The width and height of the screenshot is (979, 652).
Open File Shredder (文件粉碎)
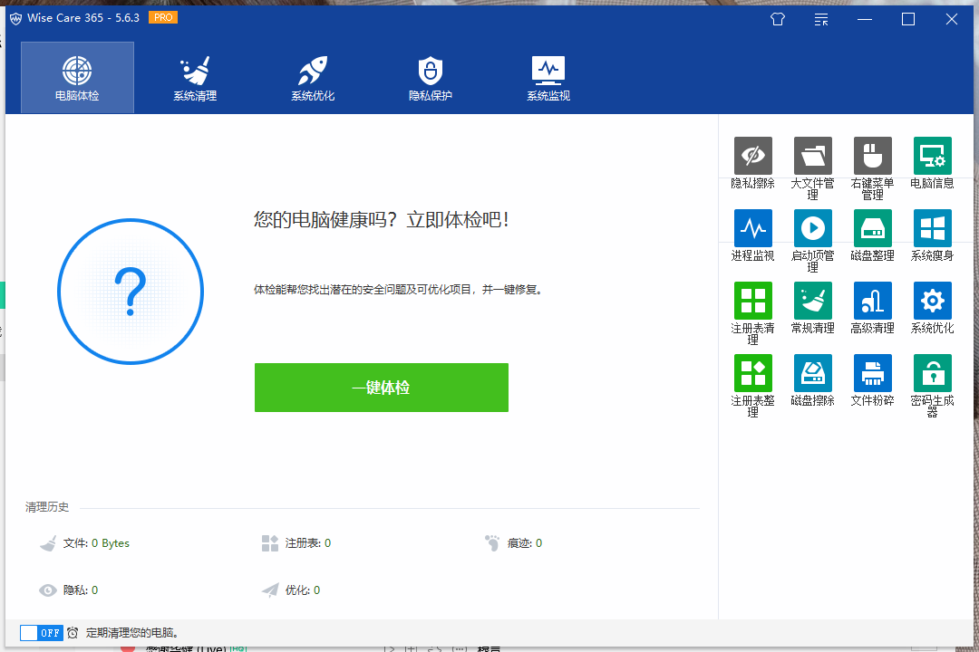click(871, 373)
